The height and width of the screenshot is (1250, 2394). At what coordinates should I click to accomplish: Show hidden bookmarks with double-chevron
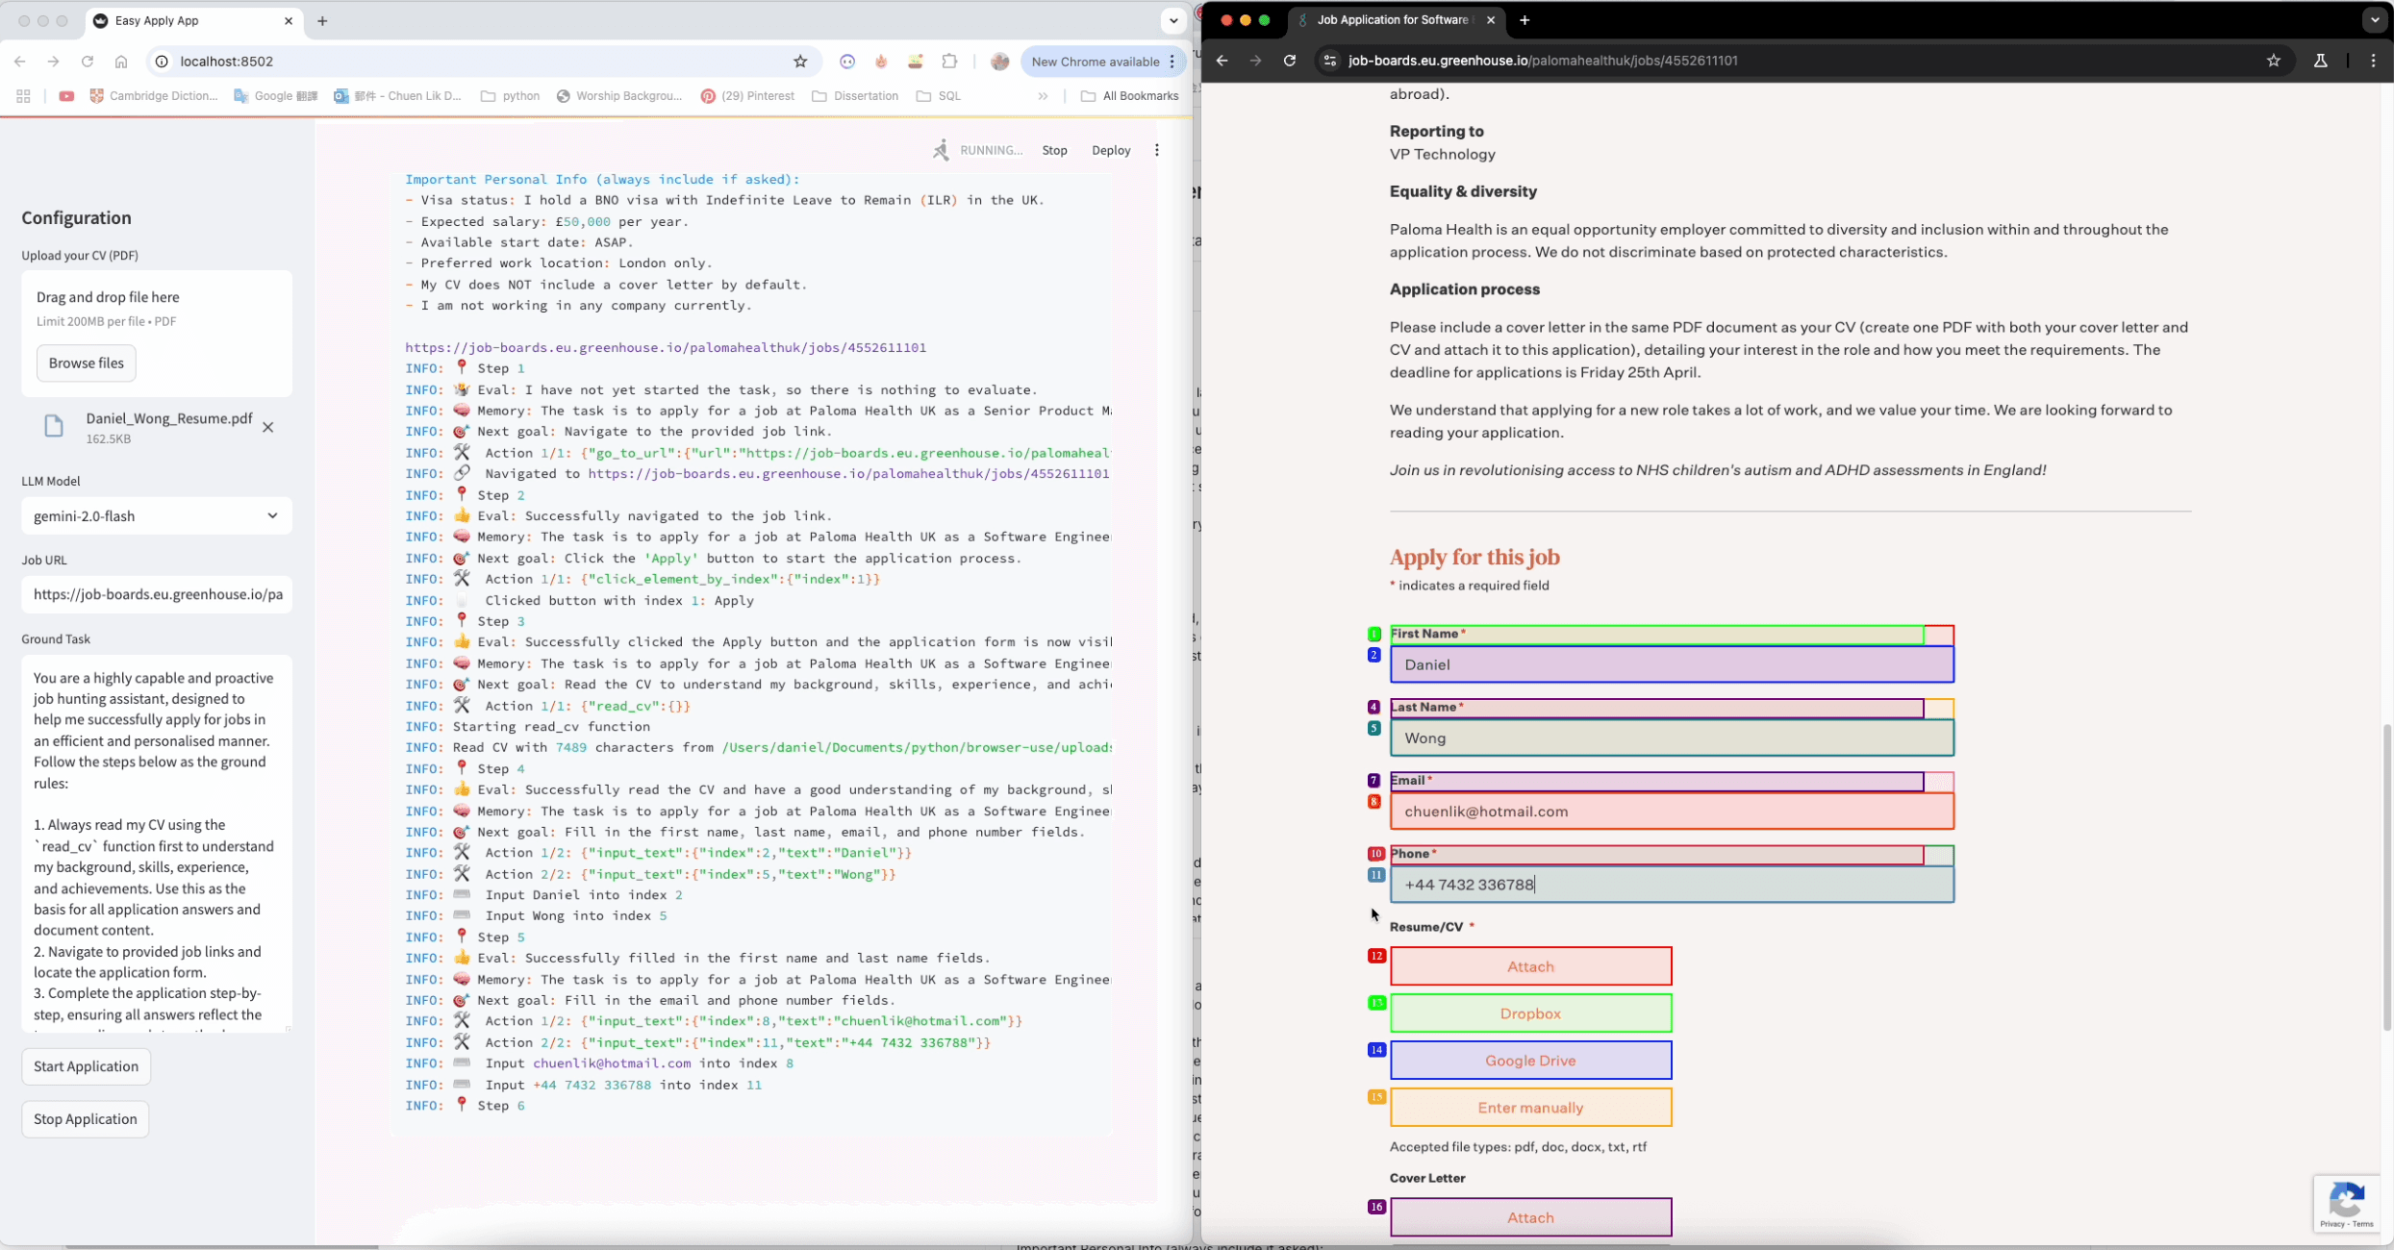[1043, 96]
